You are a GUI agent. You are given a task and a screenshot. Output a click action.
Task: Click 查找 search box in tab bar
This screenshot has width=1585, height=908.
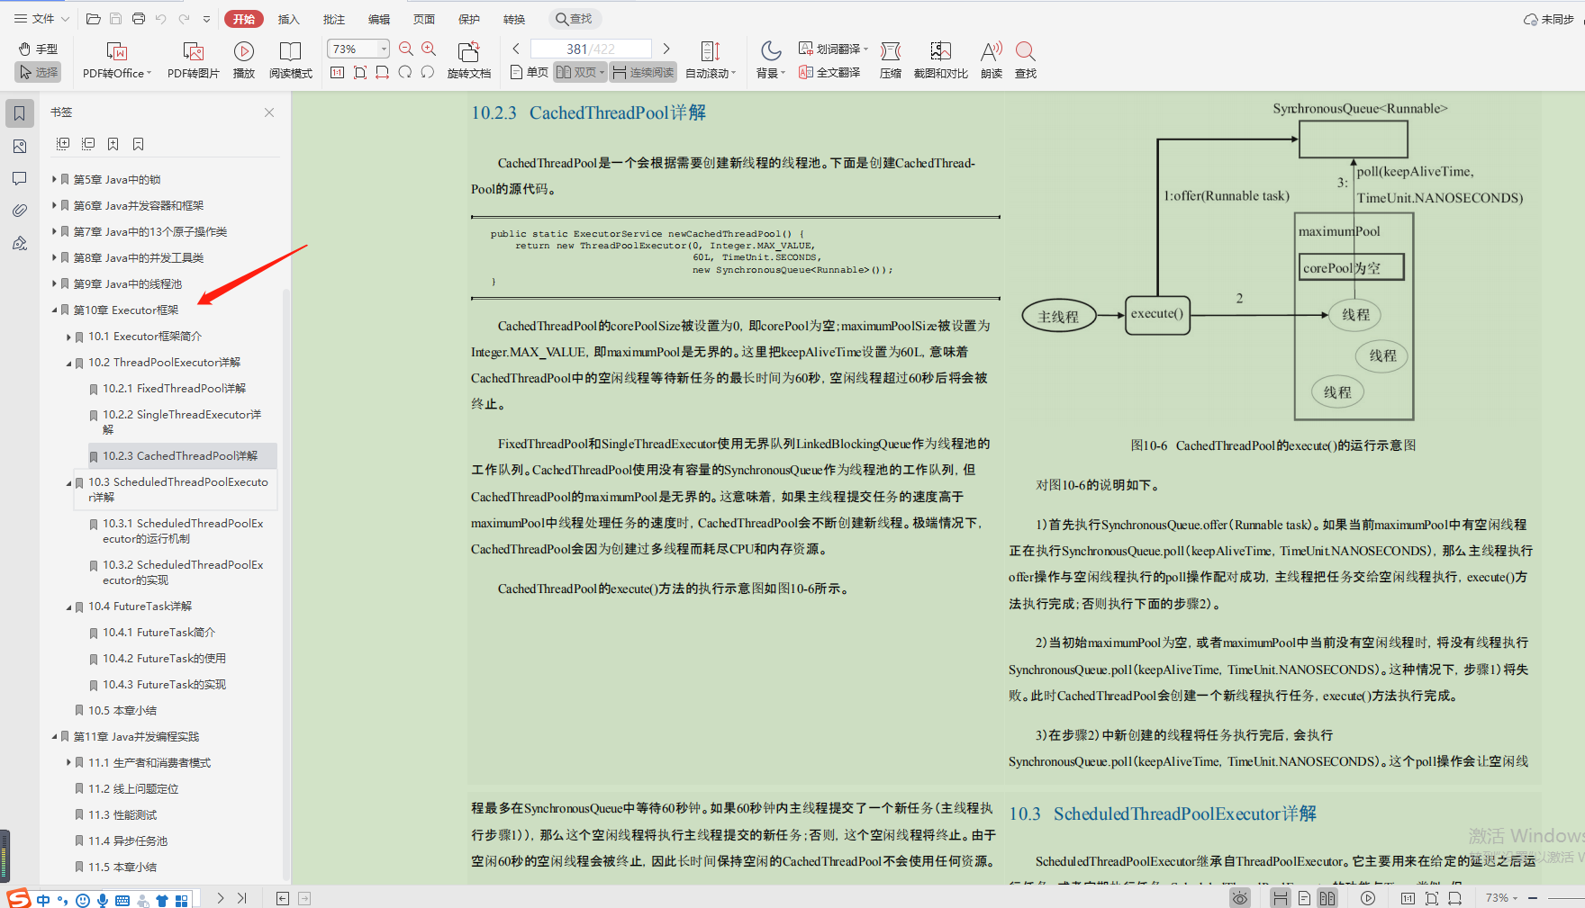point(575,19)
